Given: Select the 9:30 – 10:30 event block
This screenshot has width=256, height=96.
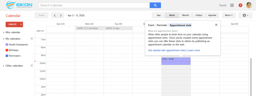Looking at the screenshot, I should tap(176, 61).
